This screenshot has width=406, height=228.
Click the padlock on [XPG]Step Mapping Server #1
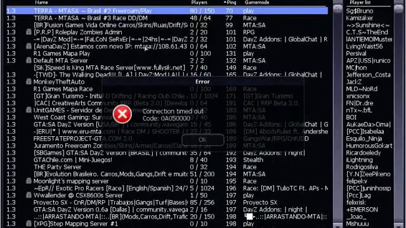tap(29, 224)
